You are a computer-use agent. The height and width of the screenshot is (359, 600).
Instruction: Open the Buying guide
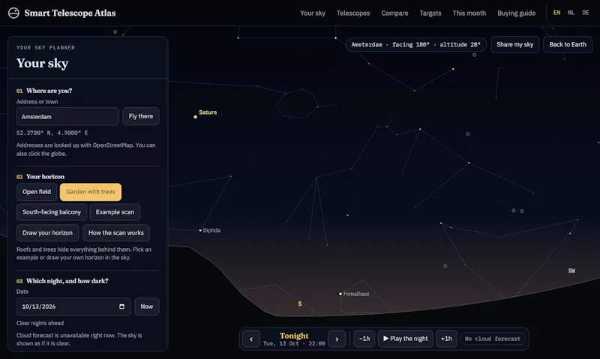click(516, 13)
